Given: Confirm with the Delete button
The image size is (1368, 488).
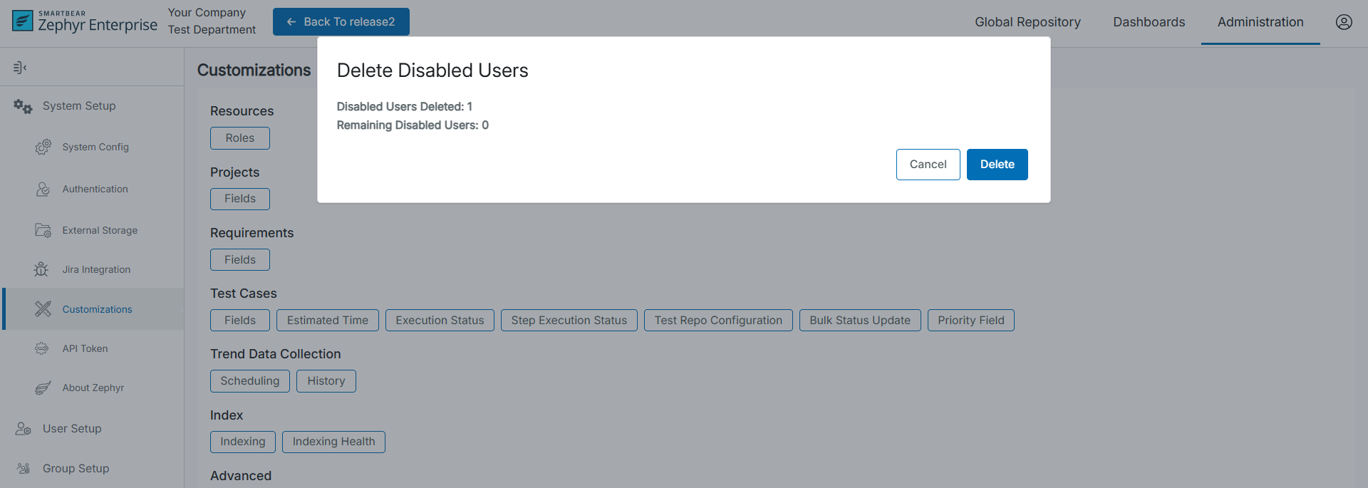Looking at the screenshot, I should [x=997, y=165].
